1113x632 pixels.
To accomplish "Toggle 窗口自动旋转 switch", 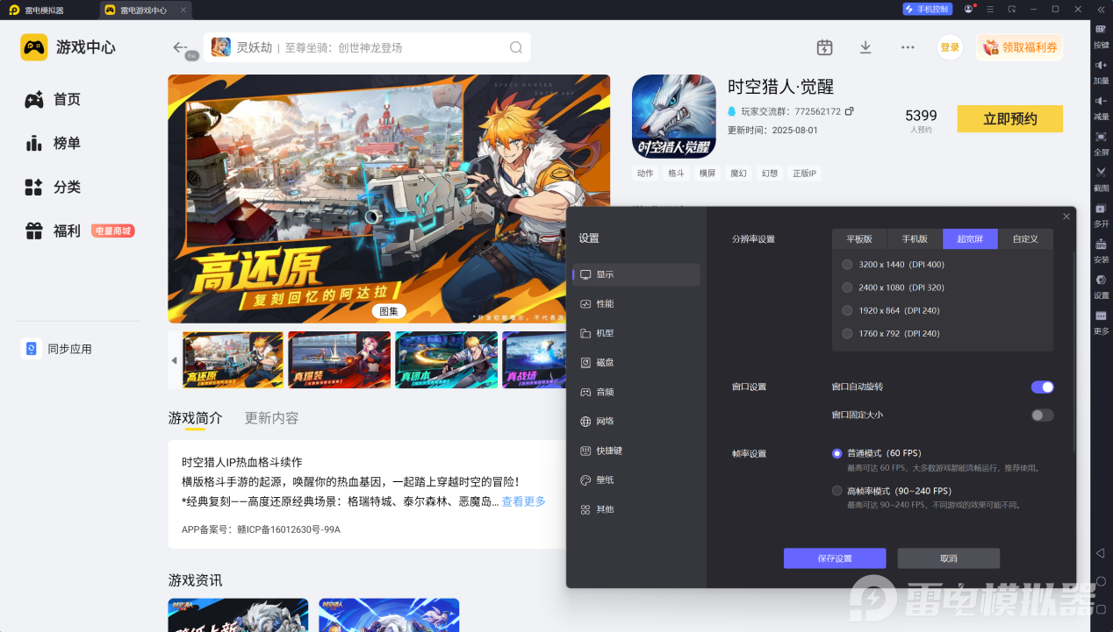I will point(1042,387).
